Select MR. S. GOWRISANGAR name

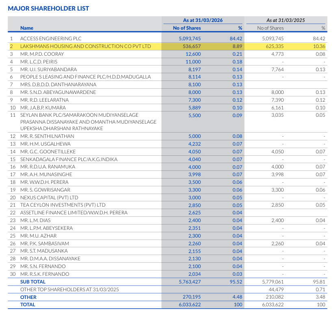pyautogui.click(x=45, y=190)
